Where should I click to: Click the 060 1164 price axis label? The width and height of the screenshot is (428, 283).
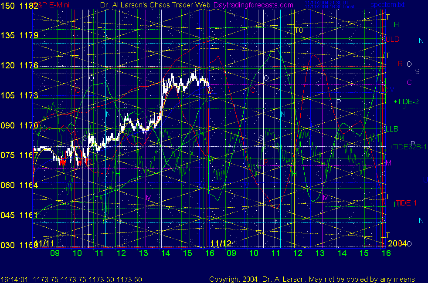pos(19,185)
